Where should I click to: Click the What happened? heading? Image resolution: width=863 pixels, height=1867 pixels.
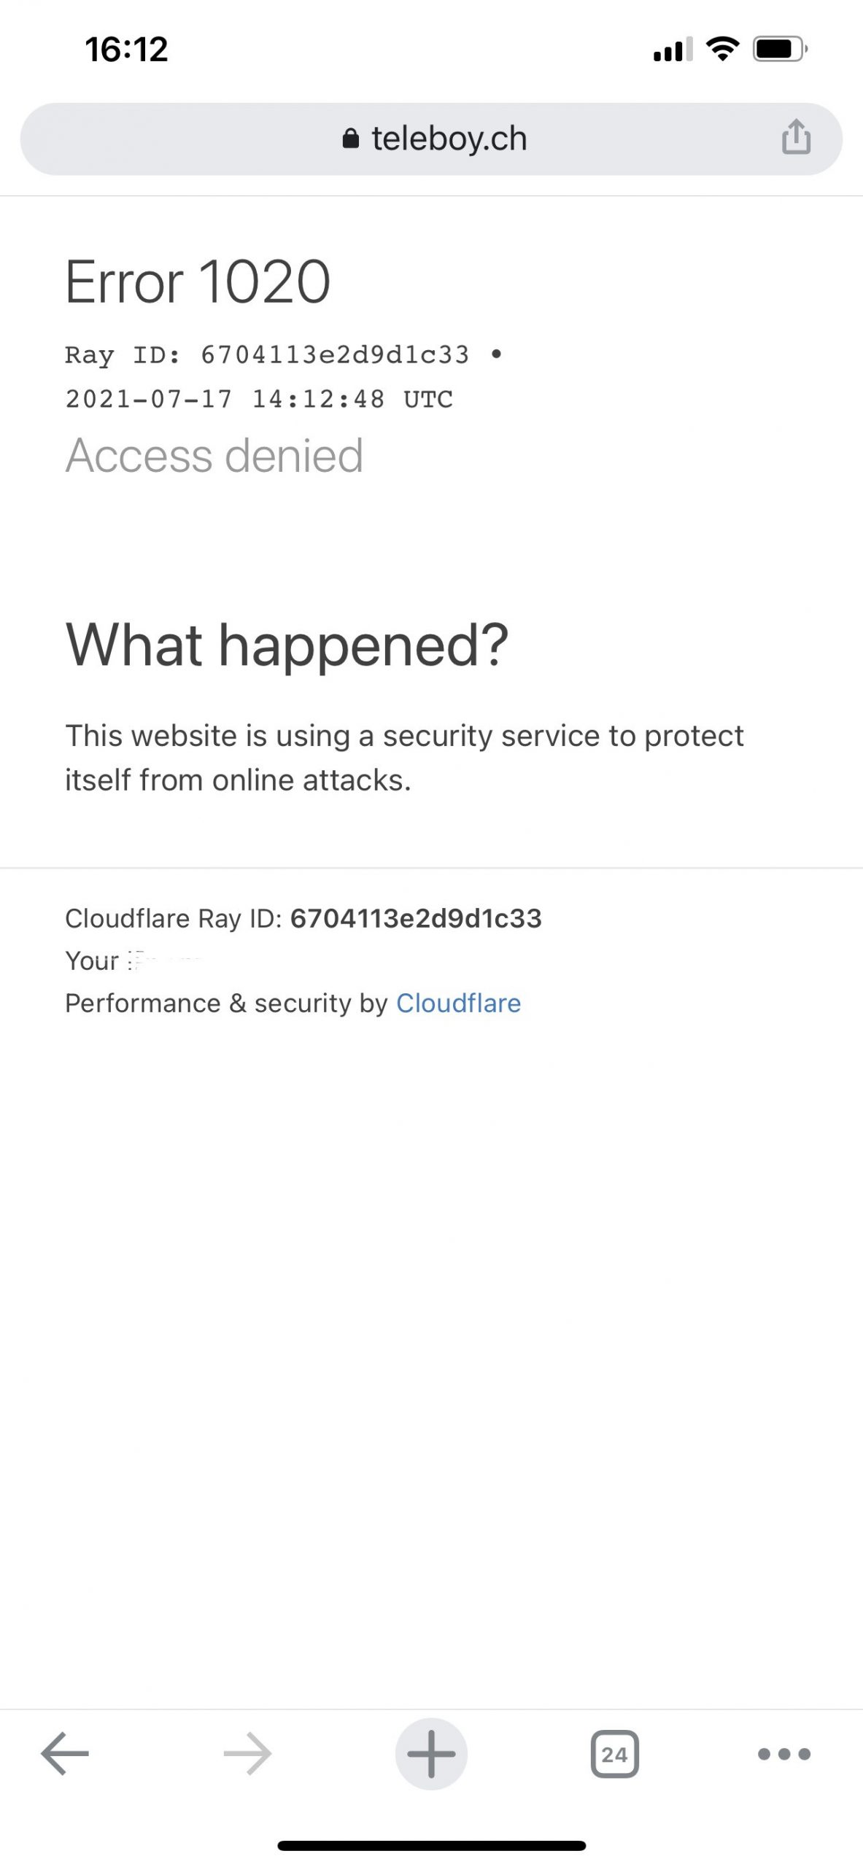pyautogui.click(x=287, y=645)
